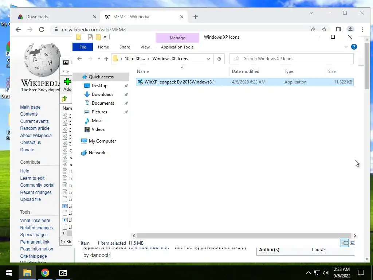Viewport: 373px width, 280px height.
Task: Click the Add button in 7-Zip
Action: coord(67,85)
